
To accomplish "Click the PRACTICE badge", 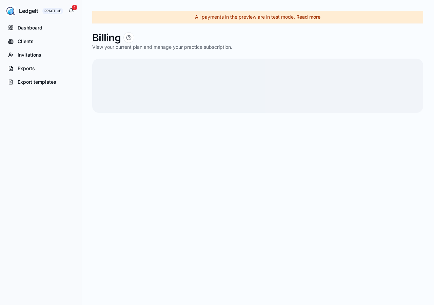I will point(53,11).
